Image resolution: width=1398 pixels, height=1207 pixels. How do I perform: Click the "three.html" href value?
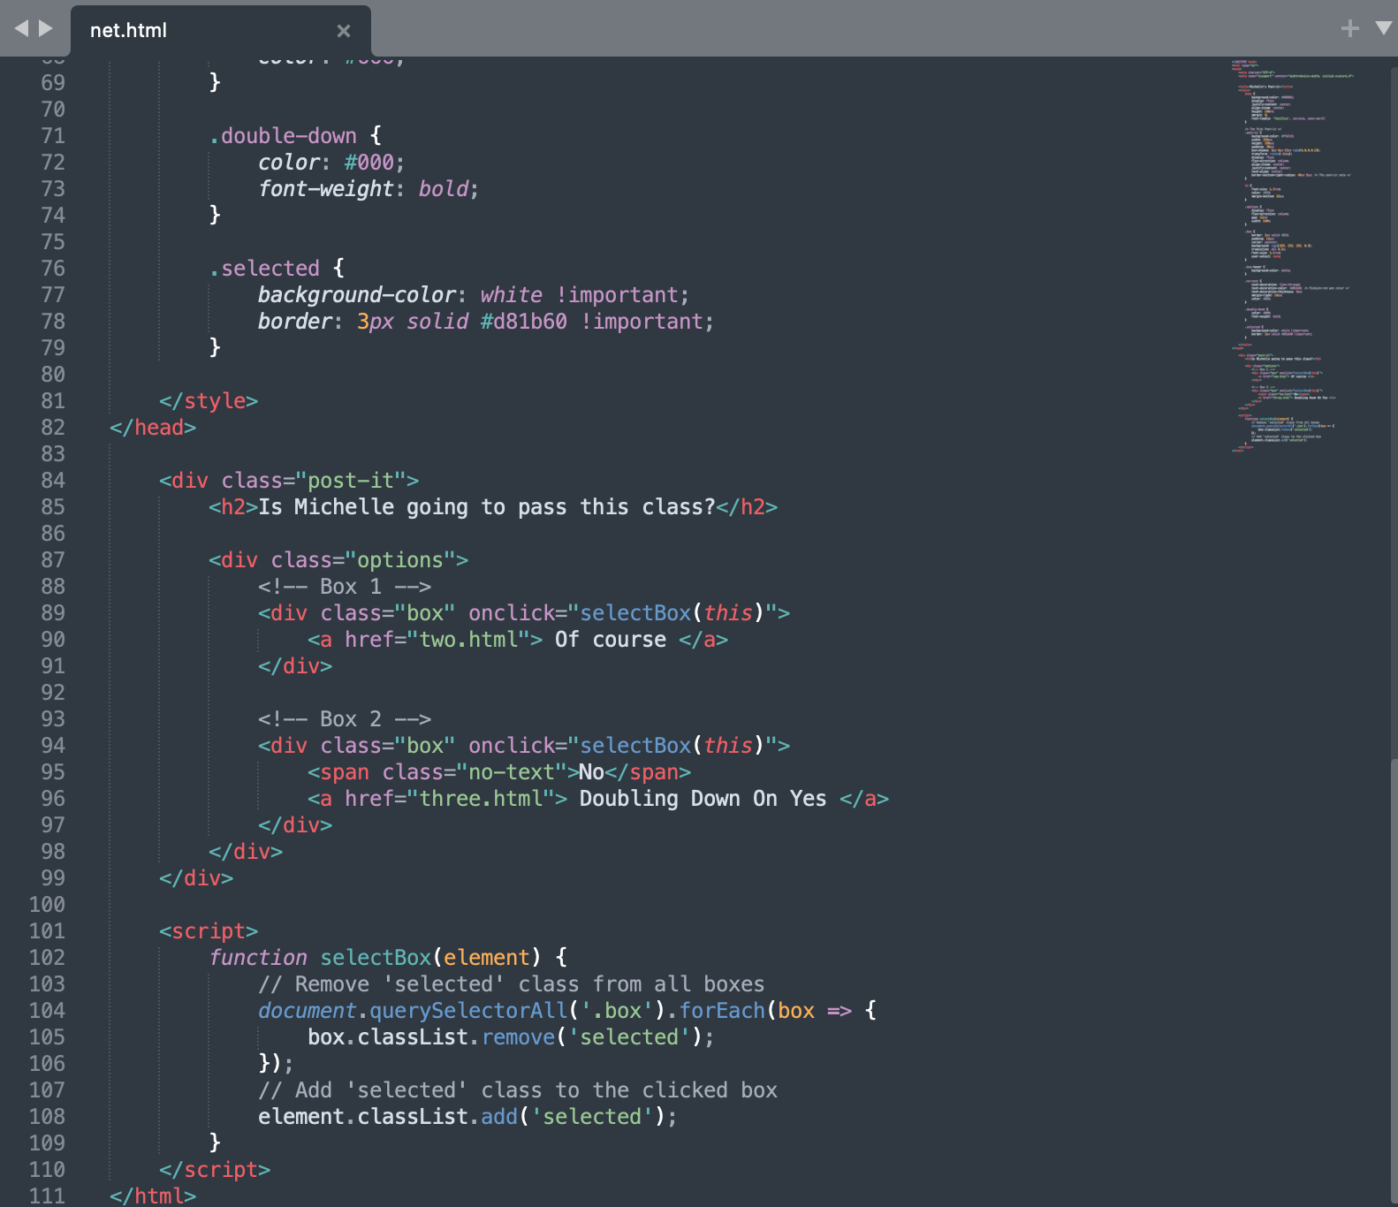click(x=481, y=799)
